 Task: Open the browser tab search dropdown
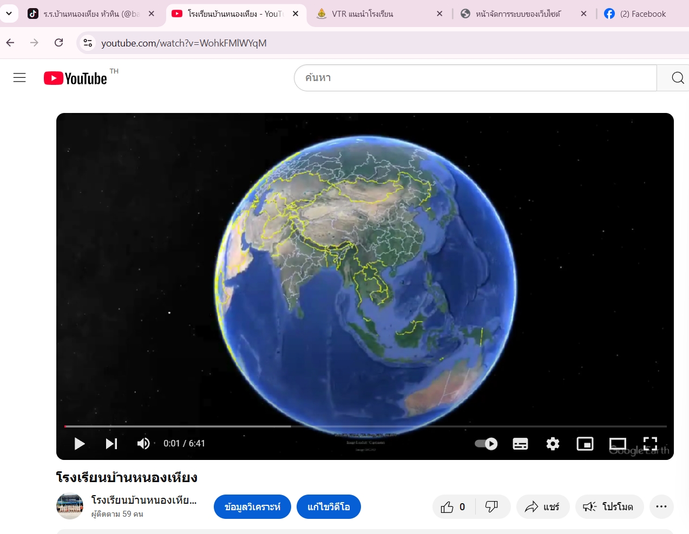9,14
